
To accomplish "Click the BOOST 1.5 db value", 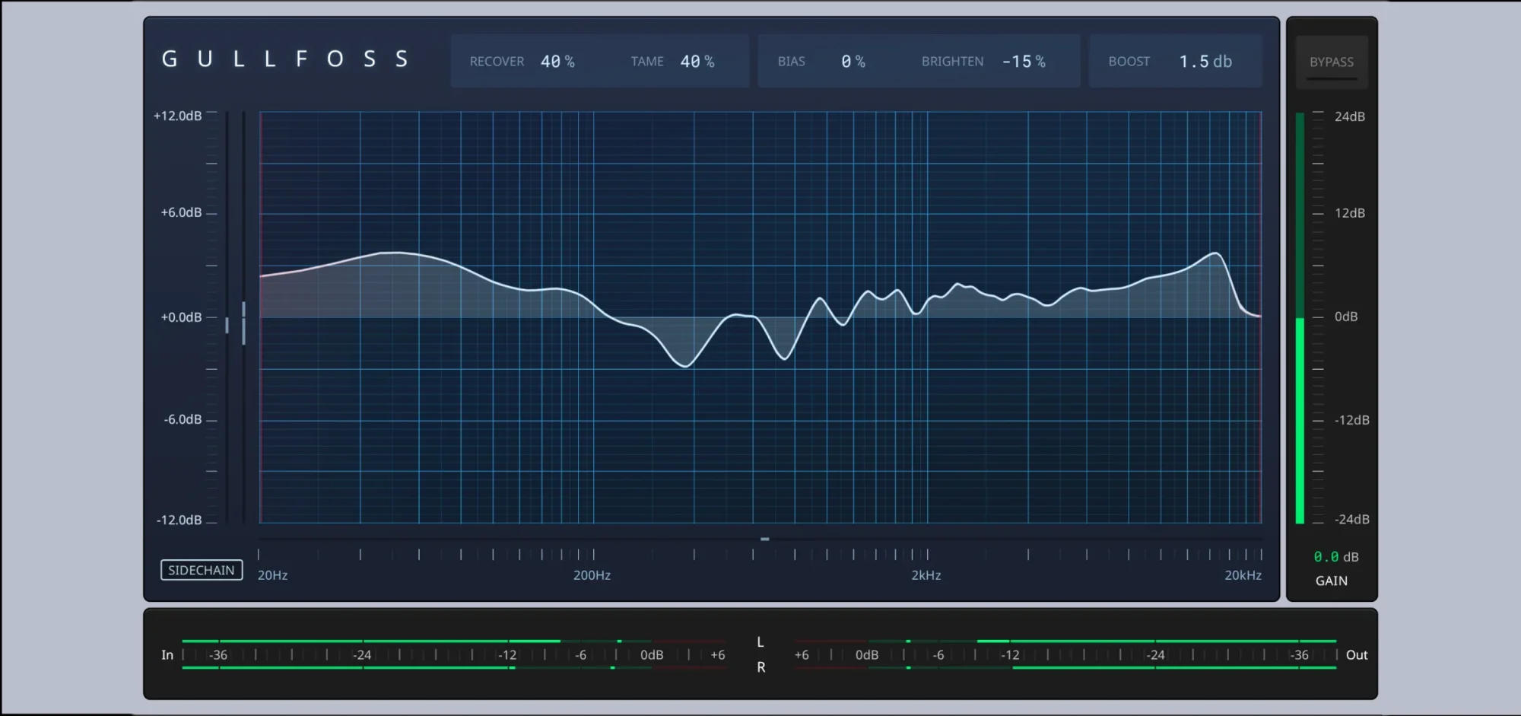I will tap(1205, 62).
